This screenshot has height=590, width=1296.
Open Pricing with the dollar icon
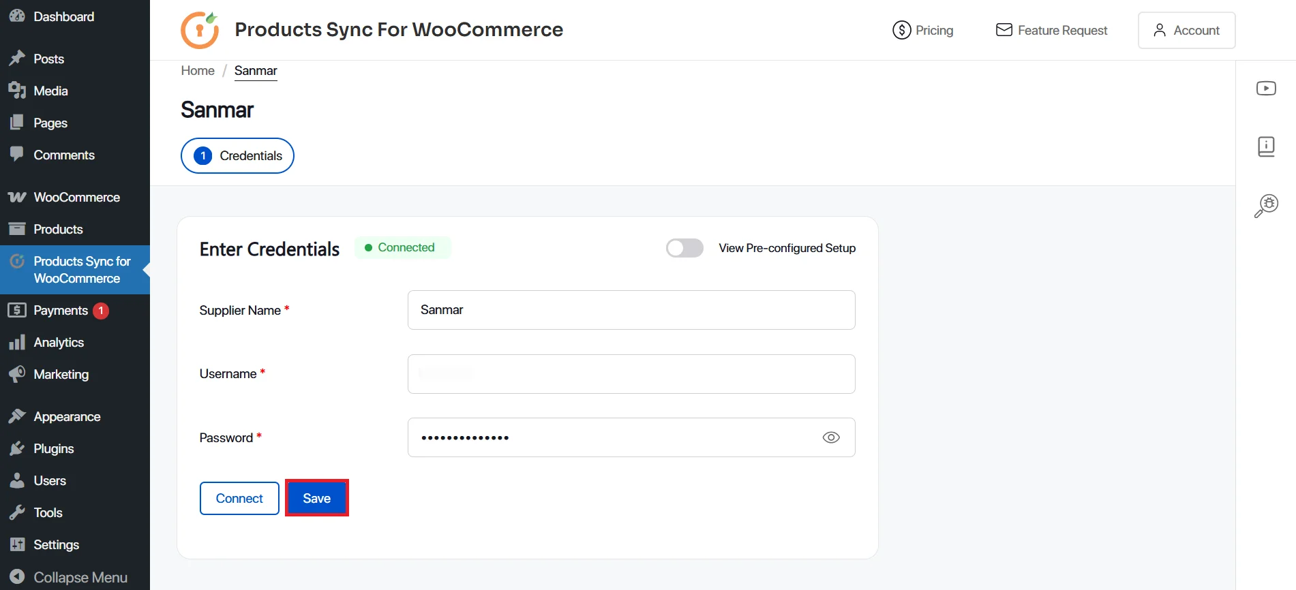coord(923,30)
